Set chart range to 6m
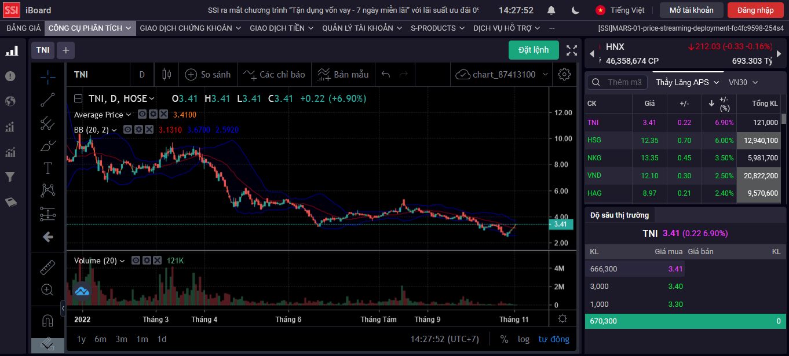 coord(100,339)
